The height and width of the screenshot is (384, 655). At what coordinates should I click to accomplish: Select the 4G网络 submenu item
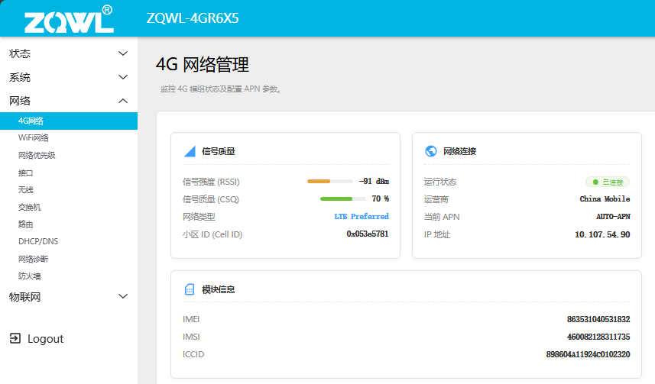point(69,121)
